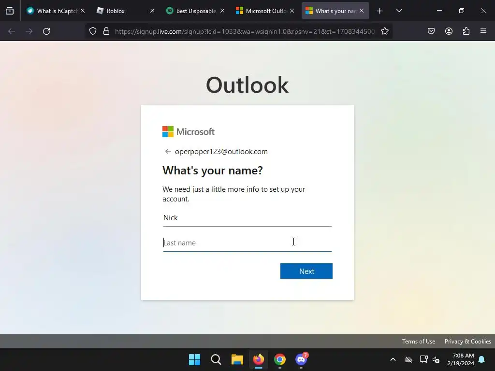Open Discord from taskbar

pyautogui.click(x=301, y=359)
